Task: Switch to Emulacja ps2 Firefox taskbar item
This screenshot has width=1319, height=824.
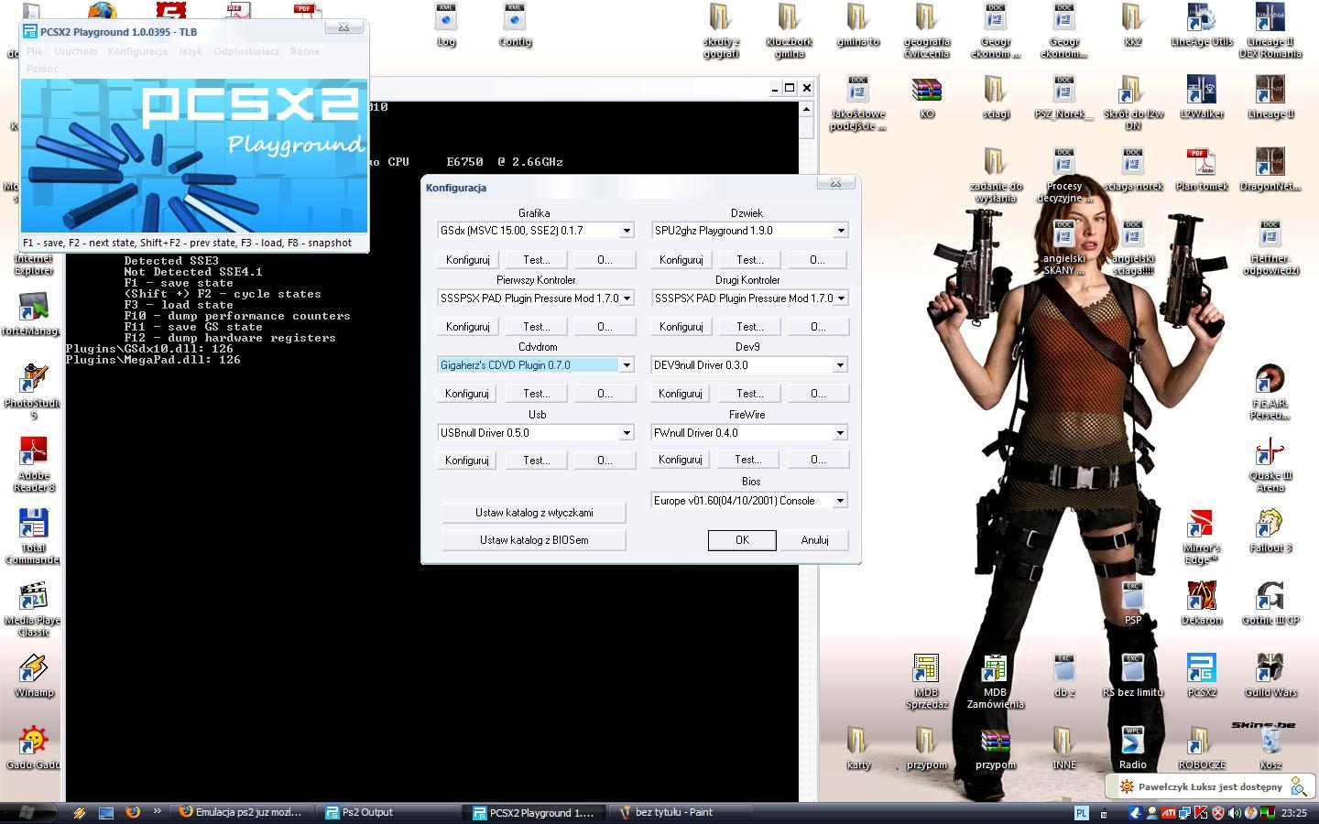Action: pos(244,812)
